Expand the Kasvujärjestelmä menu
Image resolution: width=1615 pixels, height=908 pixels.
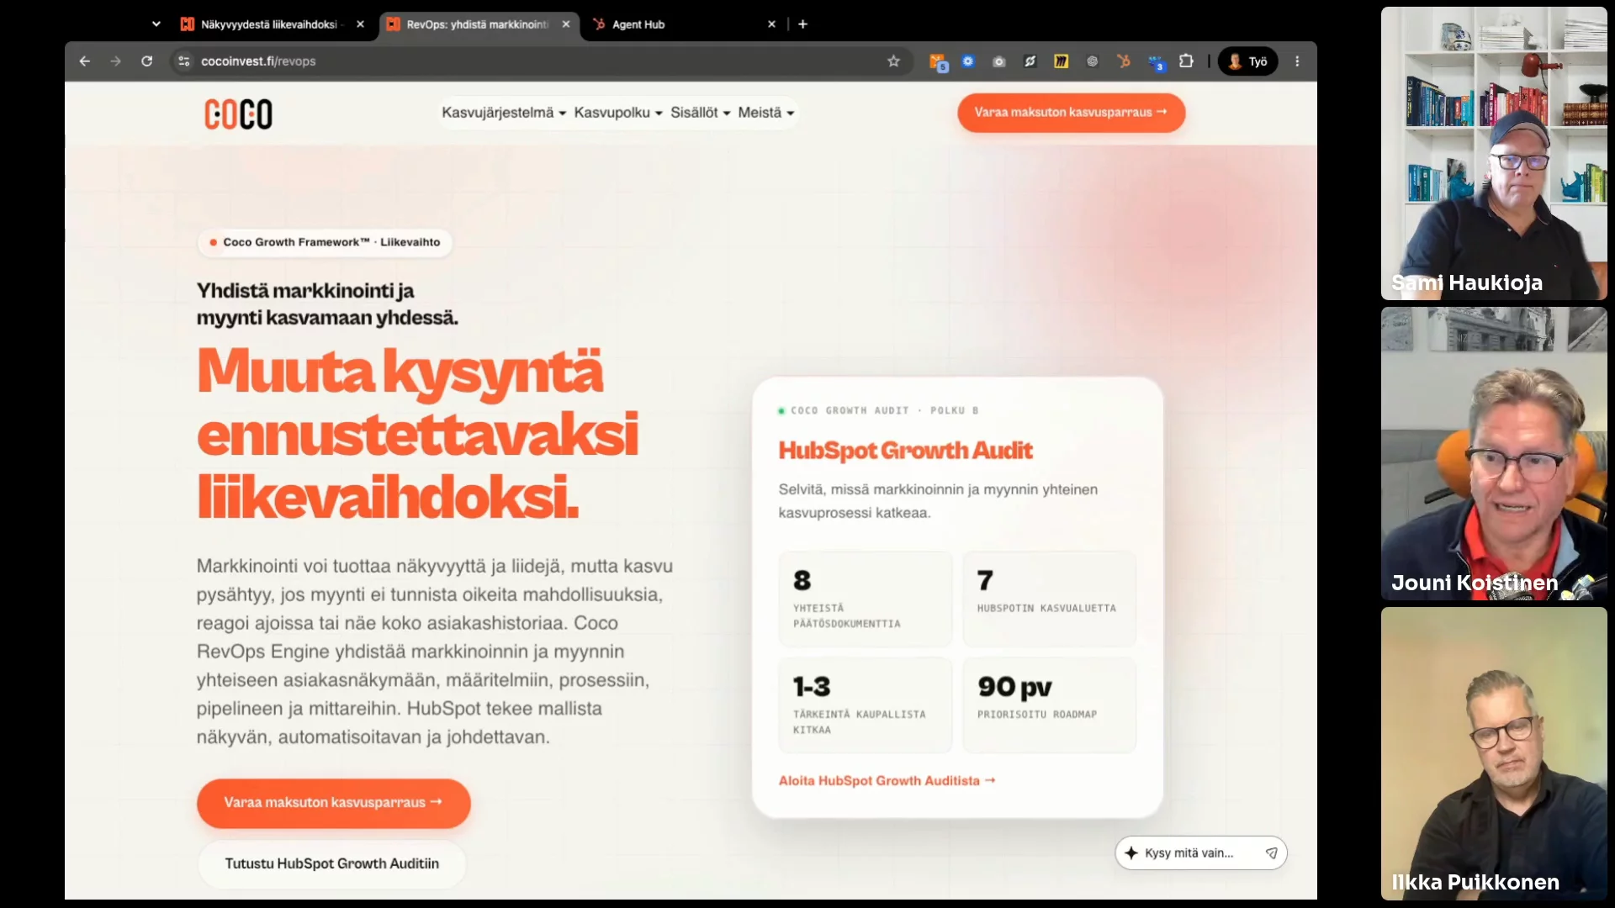click(504, 113)
